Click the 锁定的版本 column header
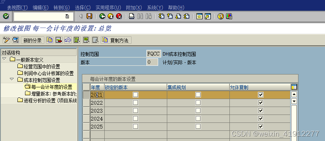 pyautogui.click(x=135, y=87)
